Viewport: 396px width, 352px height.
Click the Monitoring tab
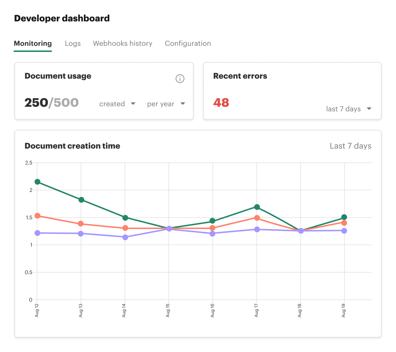(32, 43)
